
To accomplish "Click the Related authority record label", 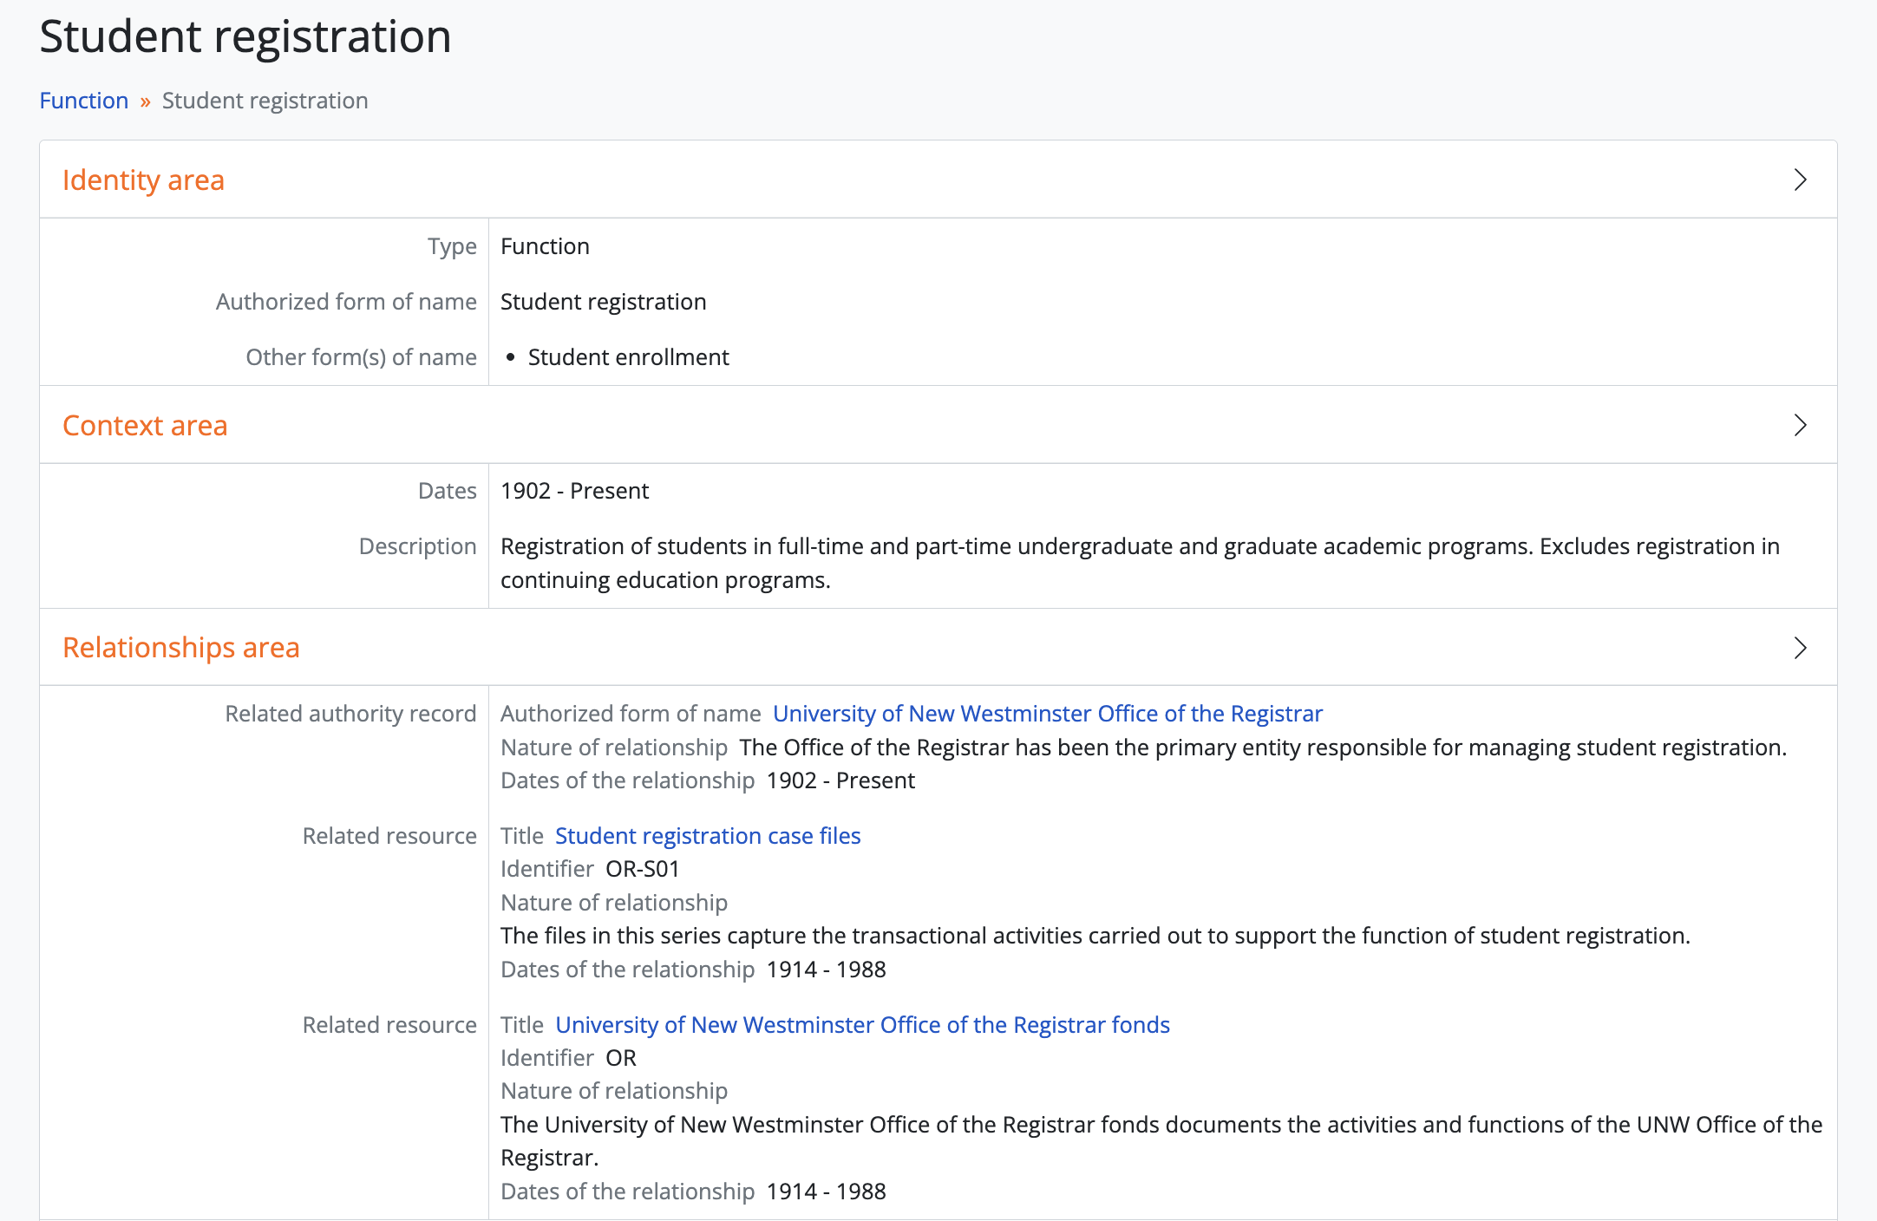I will tap(350, 714).
